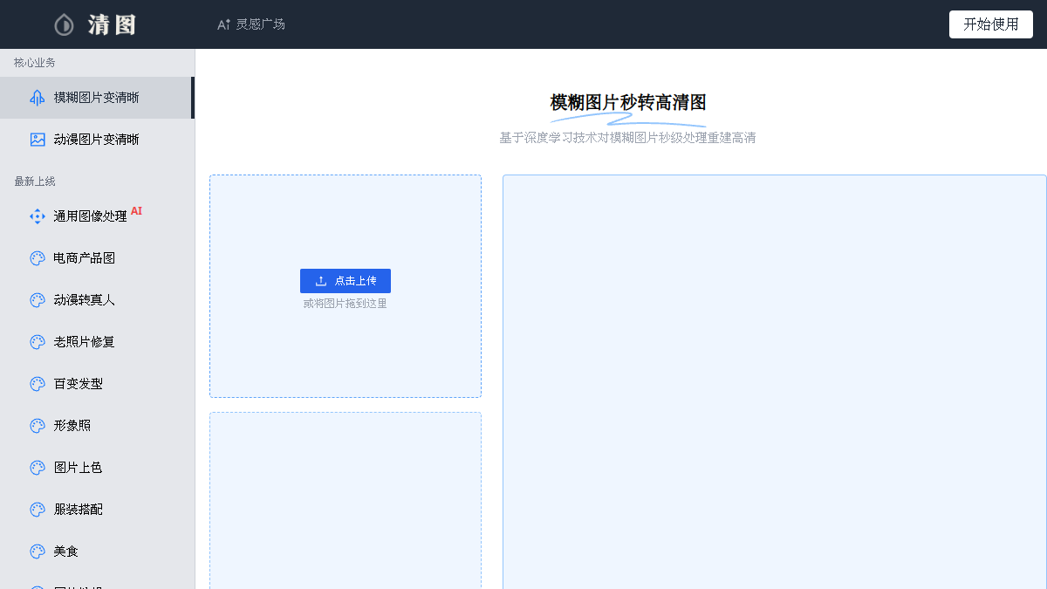Click the palette icon beside 动漫转真人
The image size is (1047, 589).
coord(38,300)
